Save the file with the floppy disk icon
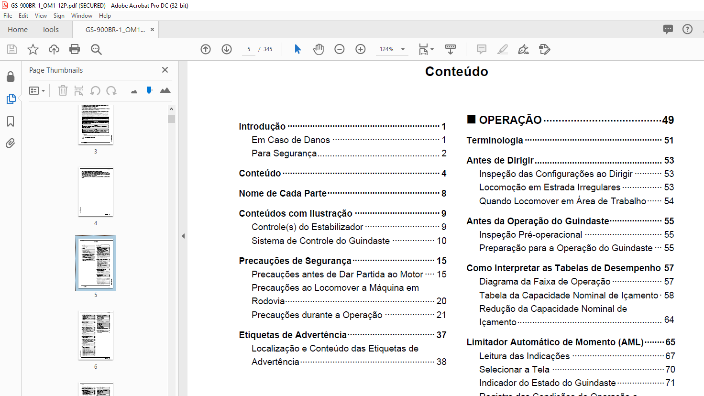 coord(12,49)
